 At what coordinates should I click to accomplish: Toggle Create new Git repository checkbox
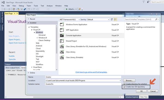124,87
